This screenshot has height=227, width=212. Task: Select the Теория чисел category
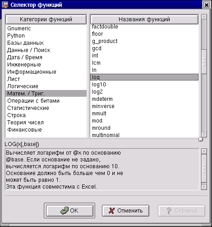(x=46, y=123)
